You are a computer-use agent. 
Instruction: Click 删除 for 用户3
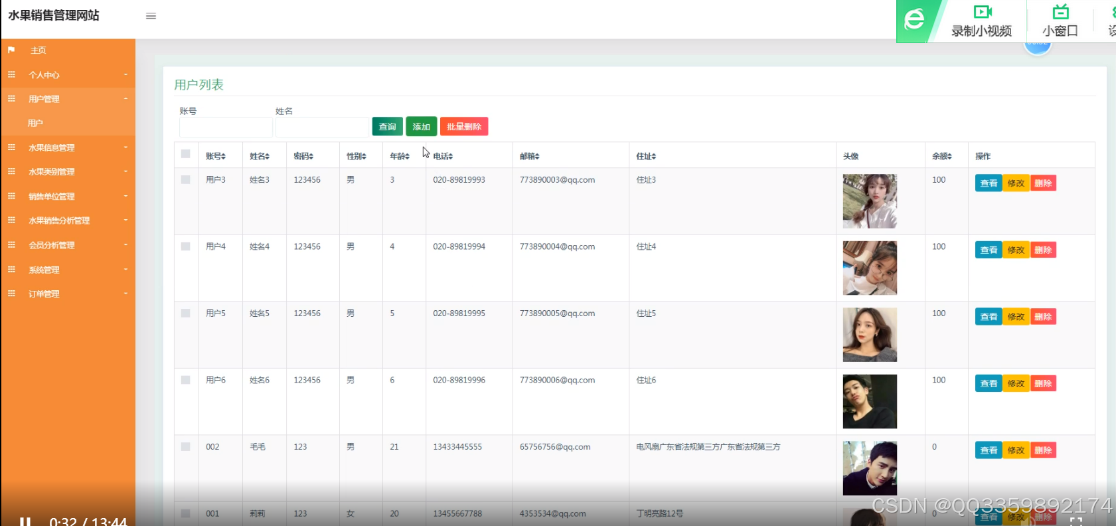click(1043, 183)
